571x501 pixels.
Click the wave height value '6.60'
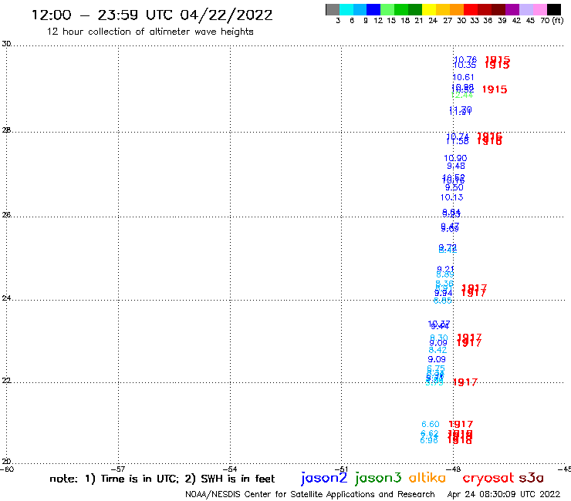[x=431, y=424]
